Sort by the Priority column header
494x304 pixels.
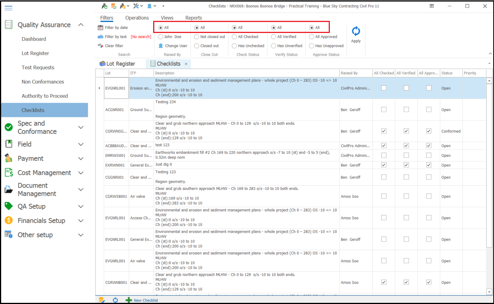tap(474, 73)
